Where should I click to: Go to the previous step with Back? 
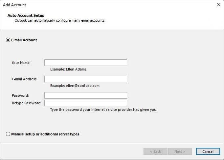click(x=155, y=151)
